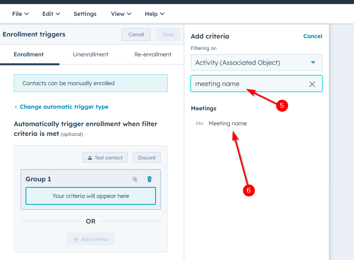Viewport: 354px width, 260px height.
Task: Switch to the Re-enrollment tab
Action: coord(153,54)
